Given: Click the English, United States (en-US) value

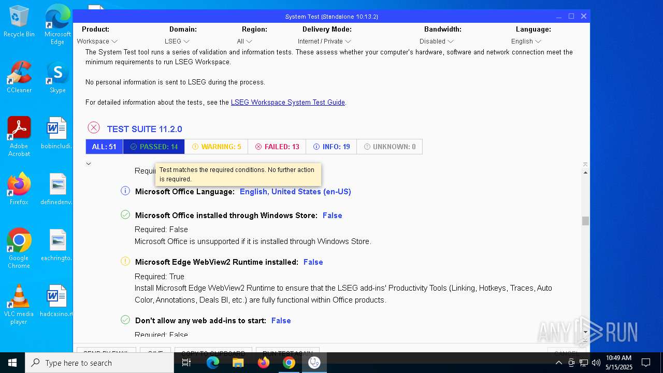Looking at the screenshot, I should pos(295,192).
